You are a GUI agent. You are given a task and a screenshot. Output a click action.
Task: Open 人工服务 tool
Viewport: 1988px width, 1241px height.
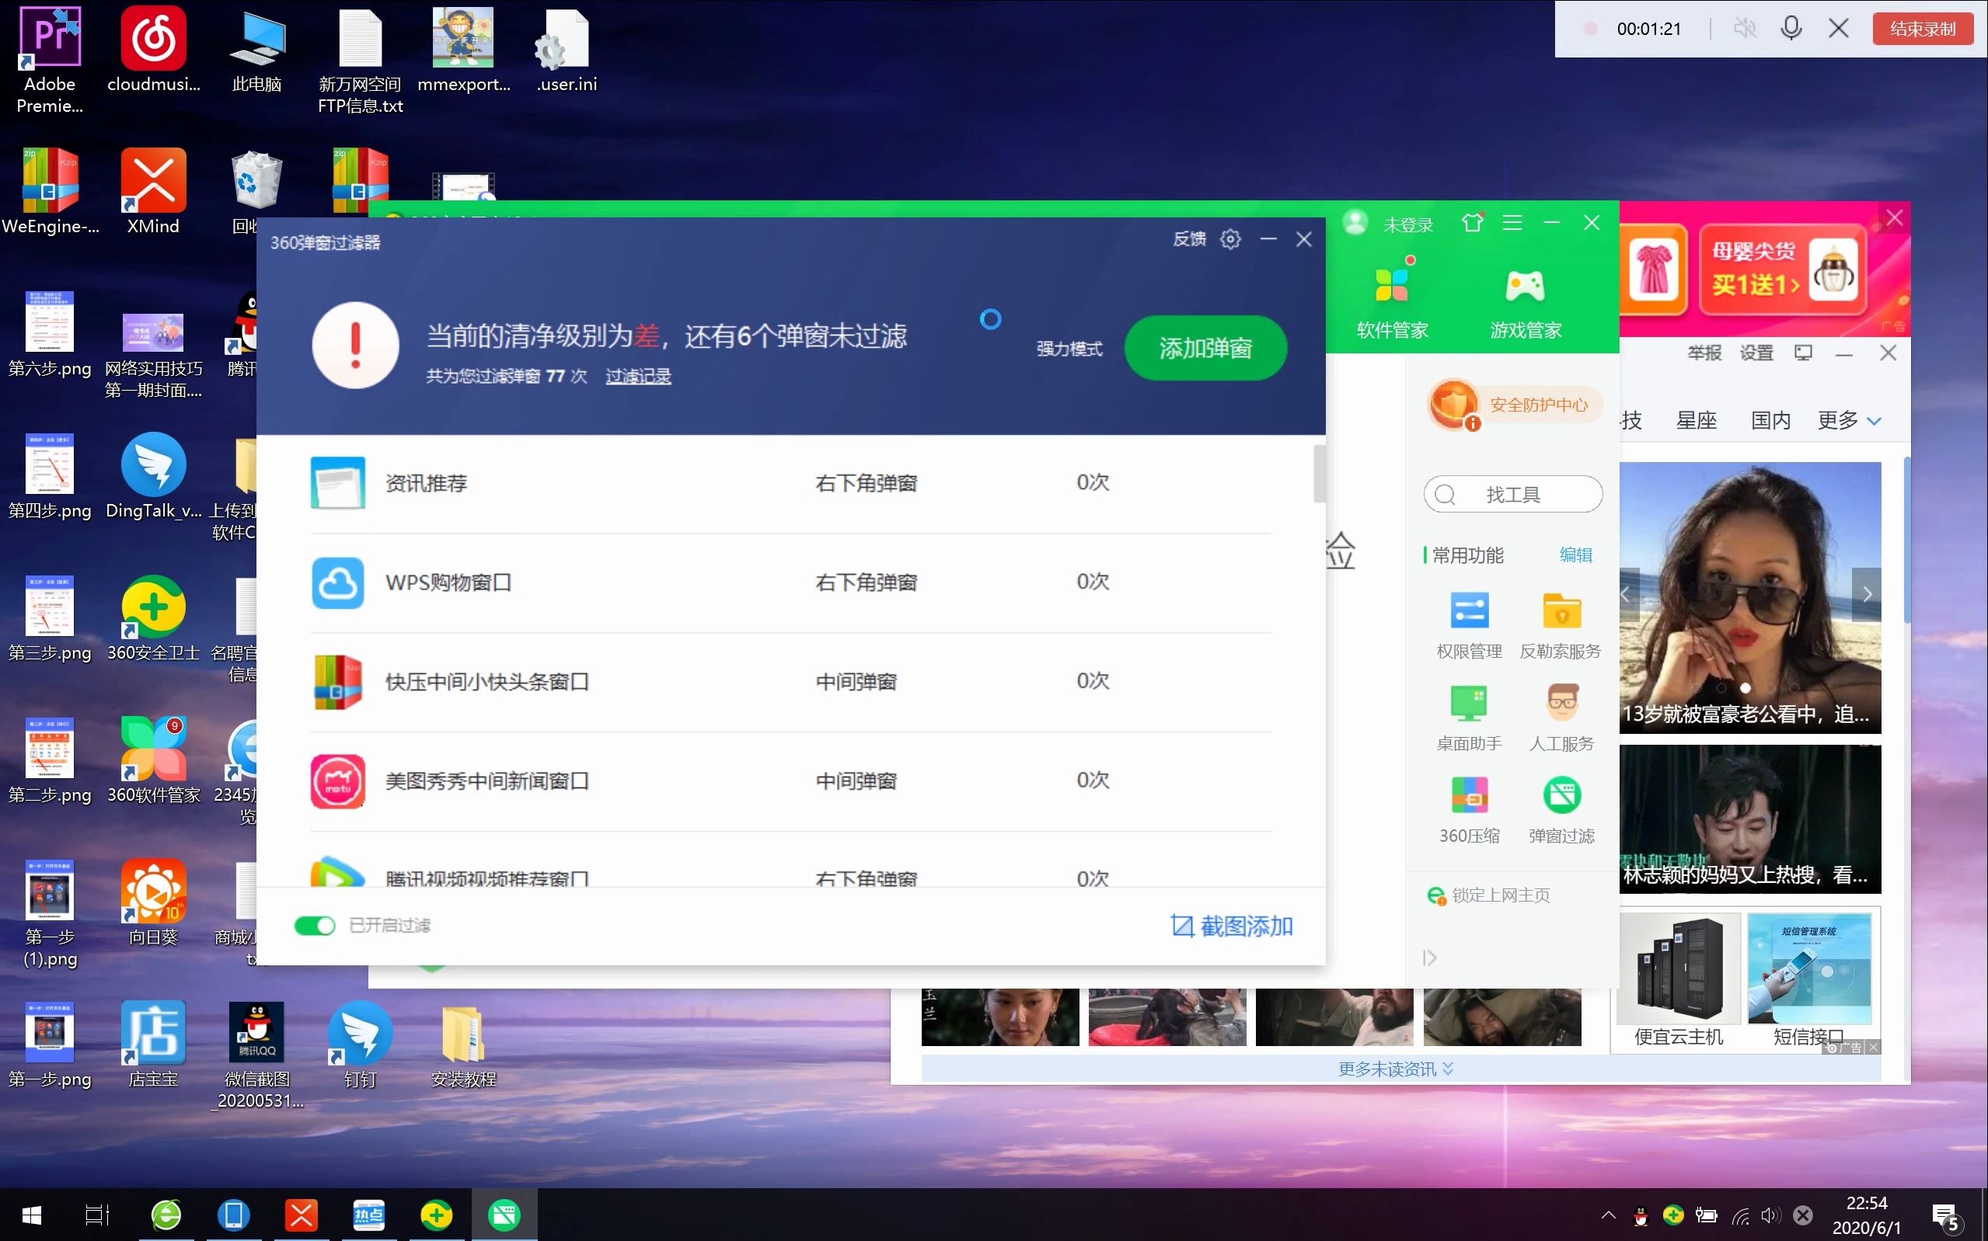tap(1561, 718)
